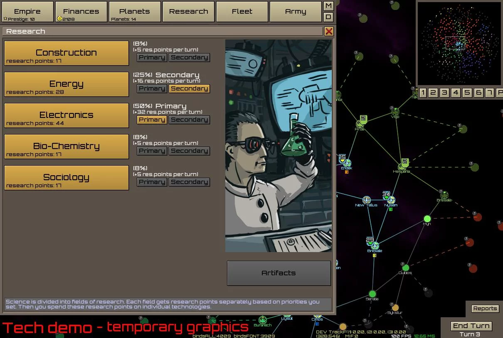Open the Fleet menu
Screen dimensions: 503x338
click(242, 12)
